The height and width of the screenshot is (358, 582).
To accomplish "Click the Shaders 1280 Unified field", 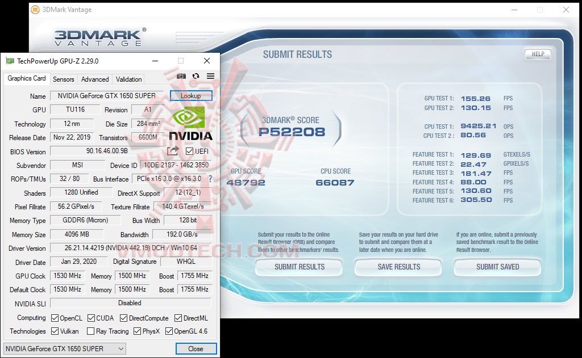I will pos(81,192).
